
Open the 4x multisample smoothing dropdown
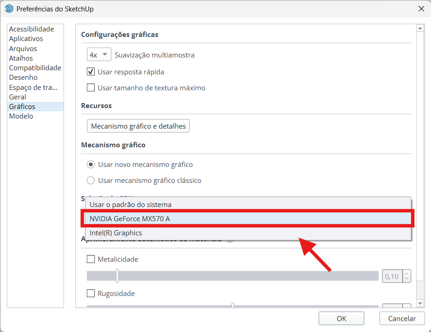click(99, 55)
